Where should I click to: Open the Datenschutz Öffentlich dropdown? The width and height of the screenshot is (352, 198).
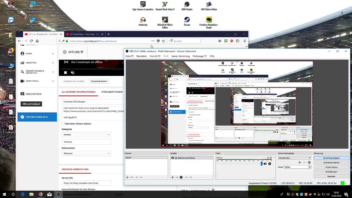click(86, 153)
